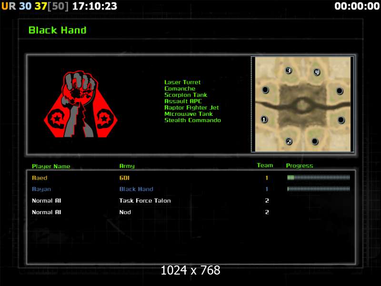This screenshot has height=286, width=381.
Task: Select player row Rayan
Action: 191,189
